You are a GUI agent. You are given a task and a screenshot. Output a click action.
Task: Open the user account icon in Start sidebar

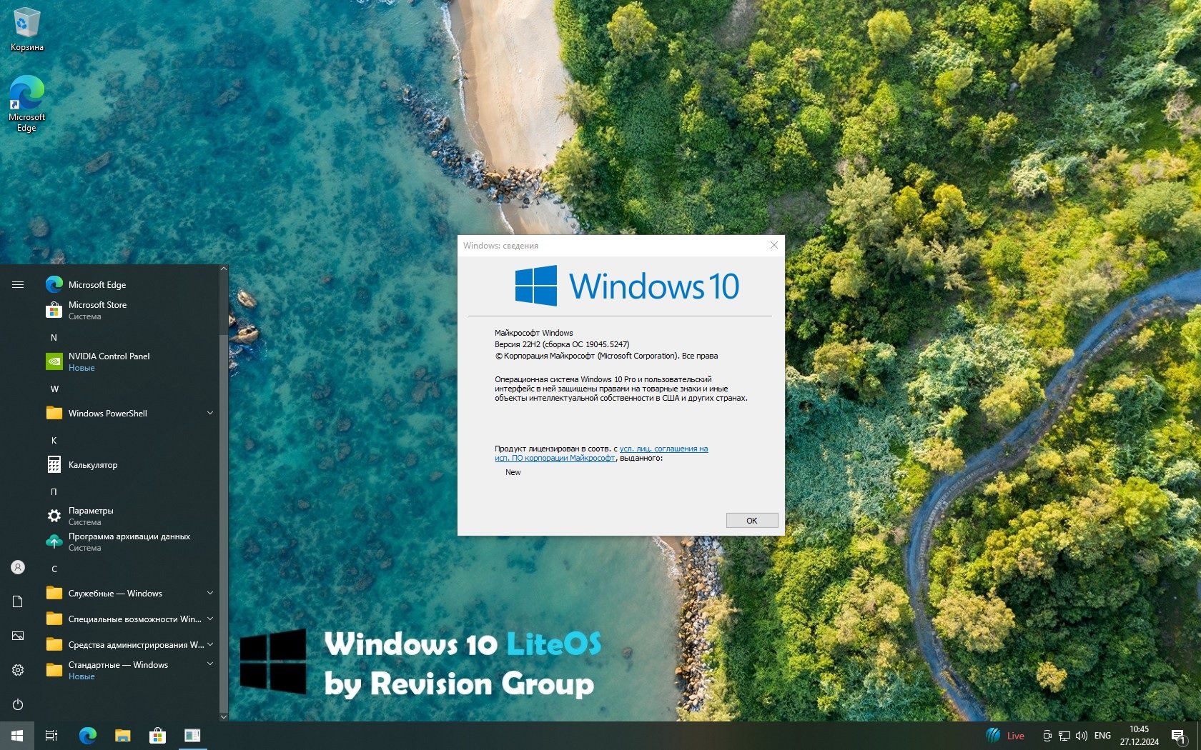pos(18,567)
